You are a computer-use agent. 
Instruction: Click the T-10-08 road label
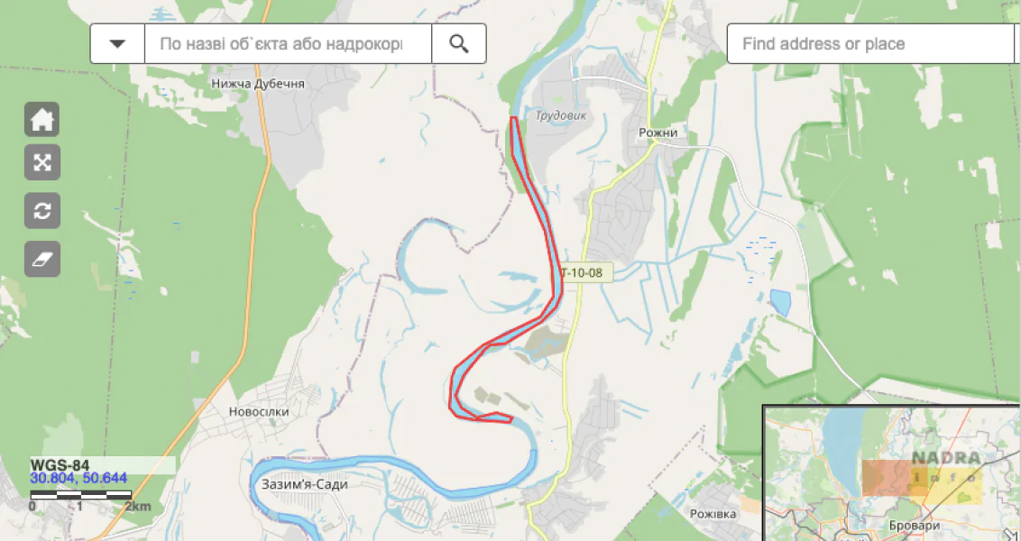click(x=585, y=273)
